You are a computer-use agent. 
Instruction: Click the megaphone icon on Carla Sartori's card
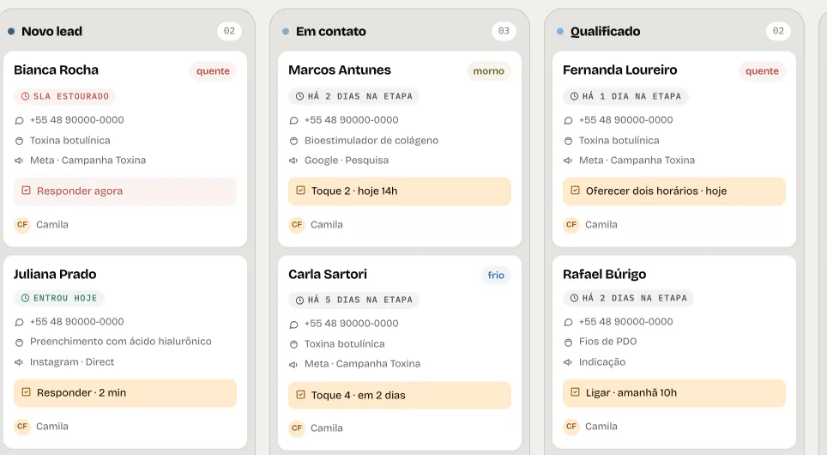pos(293,364)
